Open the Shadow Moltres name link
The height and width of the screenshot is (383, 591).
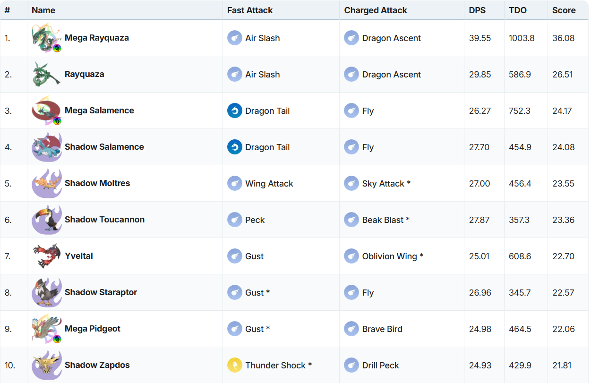tap(97, 183)
